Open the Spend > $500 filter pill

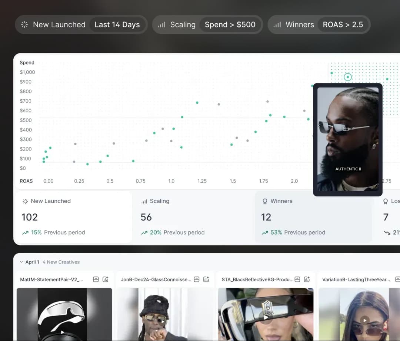(230, 24)
